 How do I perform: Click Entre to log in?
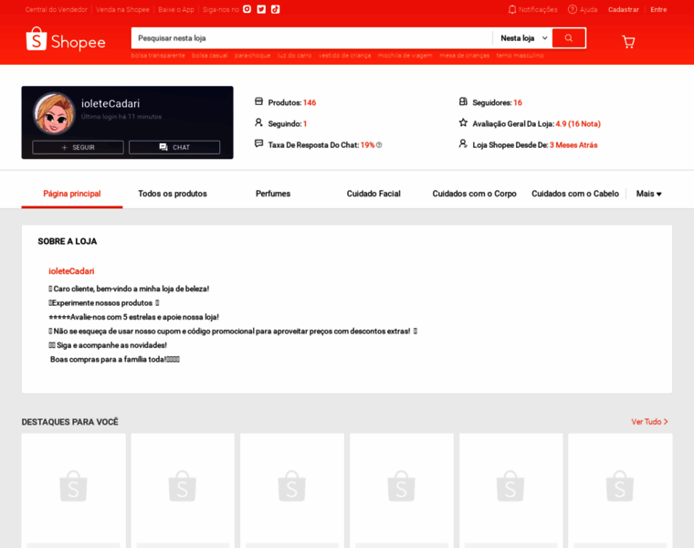(658, 10)
